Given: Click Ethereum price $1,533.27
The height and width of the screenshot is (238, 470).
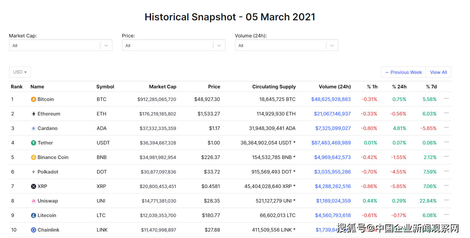Looking at the screenshot, I should 209,114.
